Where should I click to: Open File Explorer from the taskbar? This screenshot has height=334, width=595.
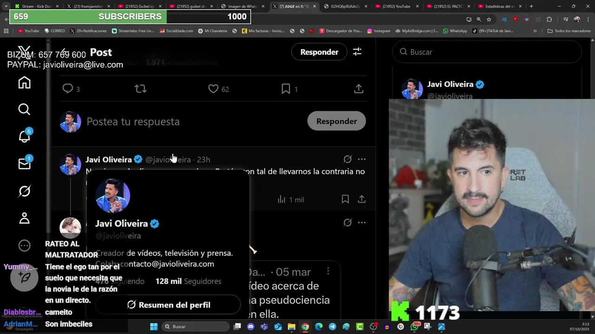(291, 327)
